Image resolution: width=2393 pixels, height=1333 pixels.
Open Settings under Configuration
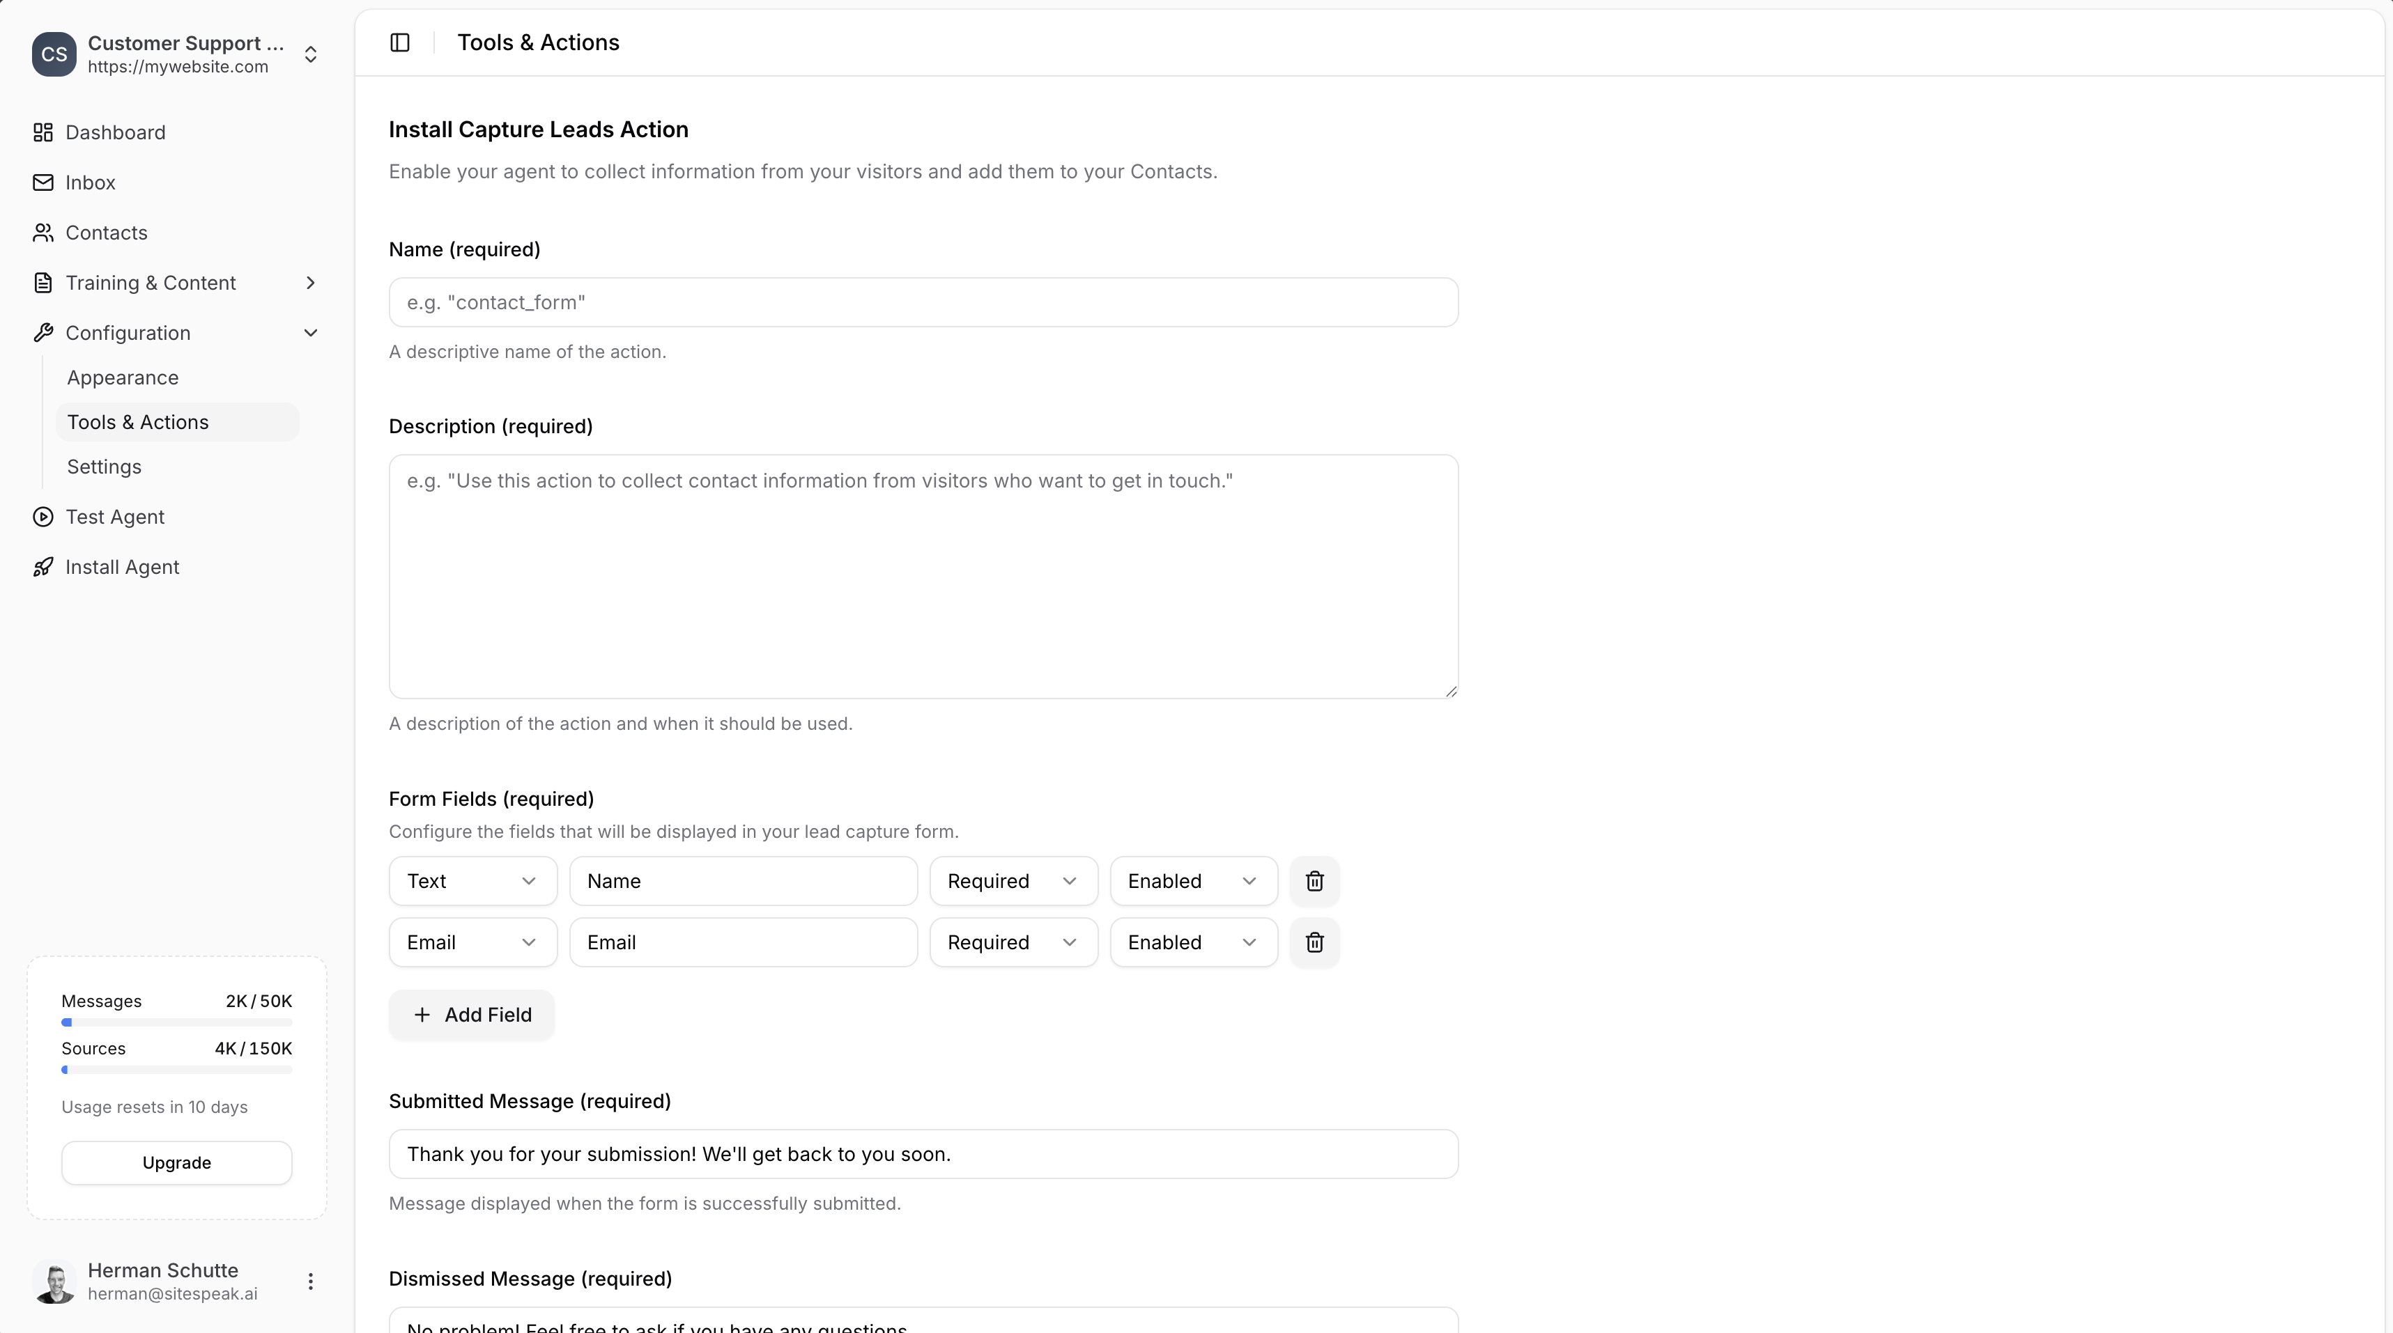point(104,466)
